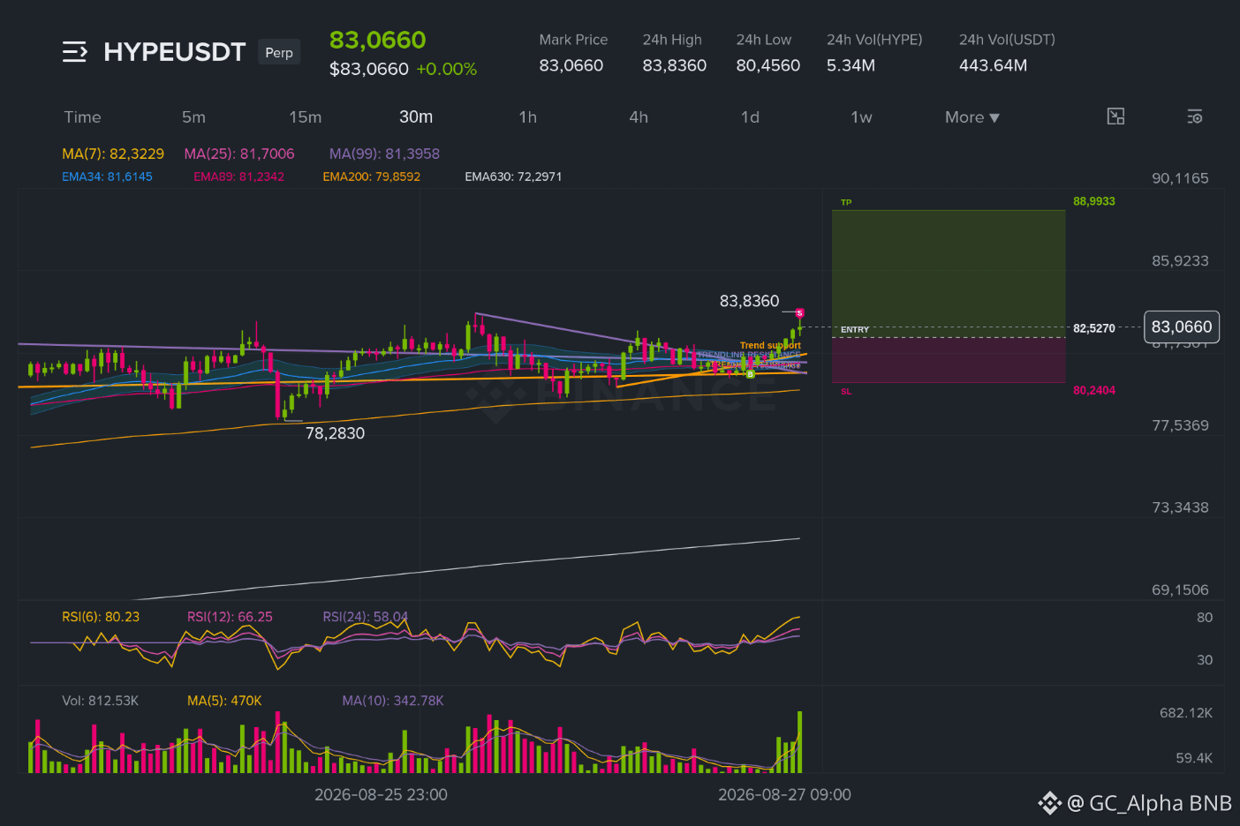Click the RSI 80 level label
Viewport: 1240px width, 826px height.
click(x=1205, y=618)
